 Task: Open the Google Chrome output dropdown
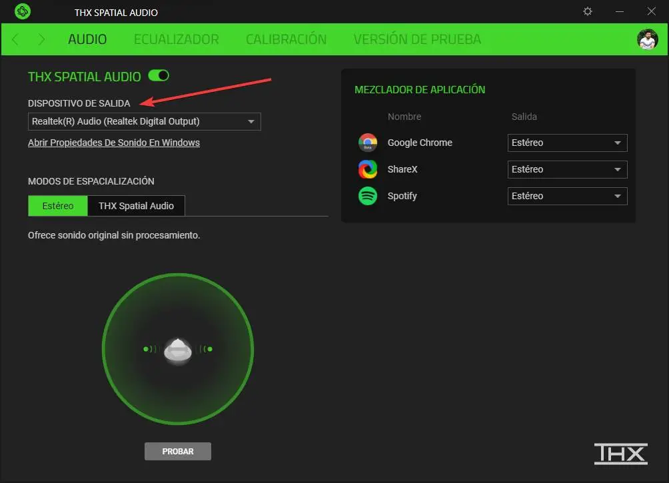[x=567, y=143]
